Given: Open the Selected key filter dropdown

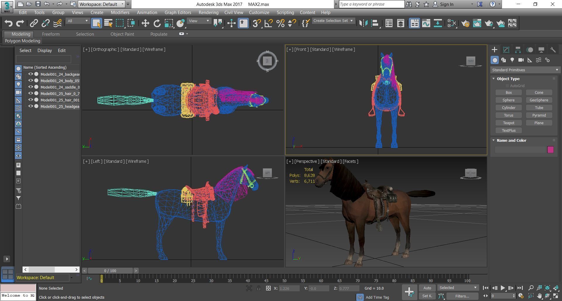Looking at the screenshot, I should pyautogui.click(x=458, y=288).
